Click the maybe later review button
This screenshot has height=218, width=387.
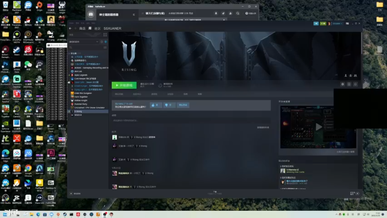tap(183, 105)
